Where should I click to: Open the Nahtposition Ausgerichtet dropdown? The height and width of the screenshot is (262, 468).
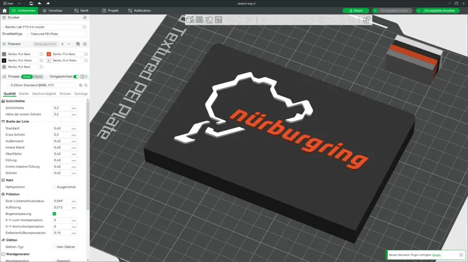click(65, 187)
